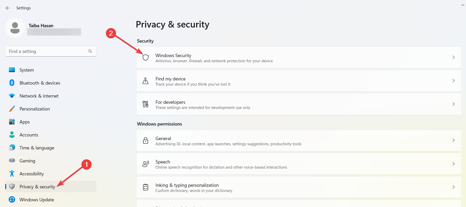Click the Find my device location icon
466x207 pixels.
[145, 81]
